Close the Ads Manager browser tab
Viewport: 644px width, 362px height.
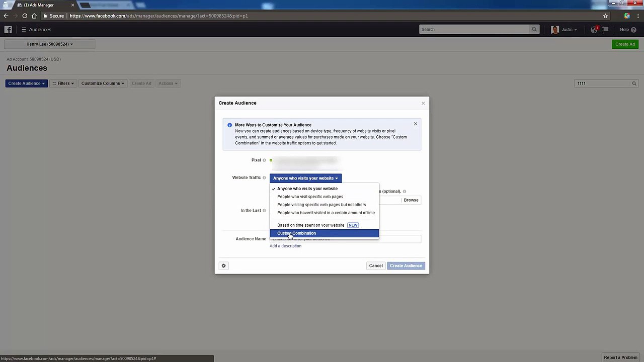point(72,5)
